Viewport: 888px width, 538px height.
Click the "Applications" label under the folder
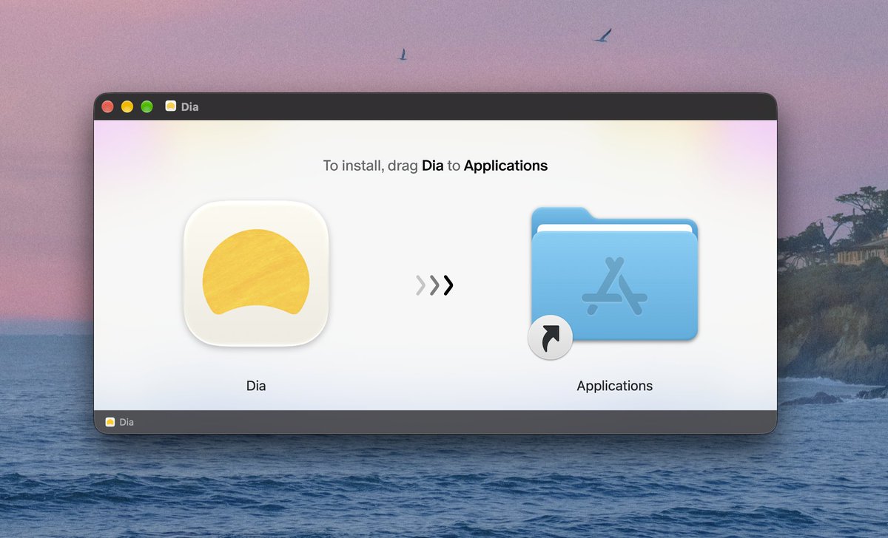[x=615, y=386]
